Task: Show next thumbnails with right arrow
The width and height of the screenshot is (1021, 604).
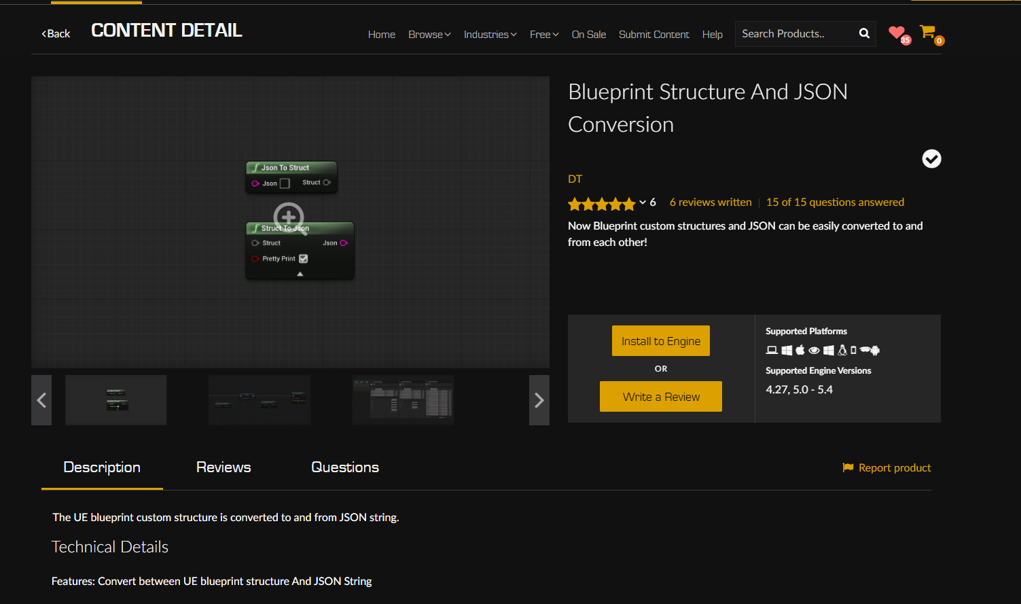Action: tap(539, 400)
